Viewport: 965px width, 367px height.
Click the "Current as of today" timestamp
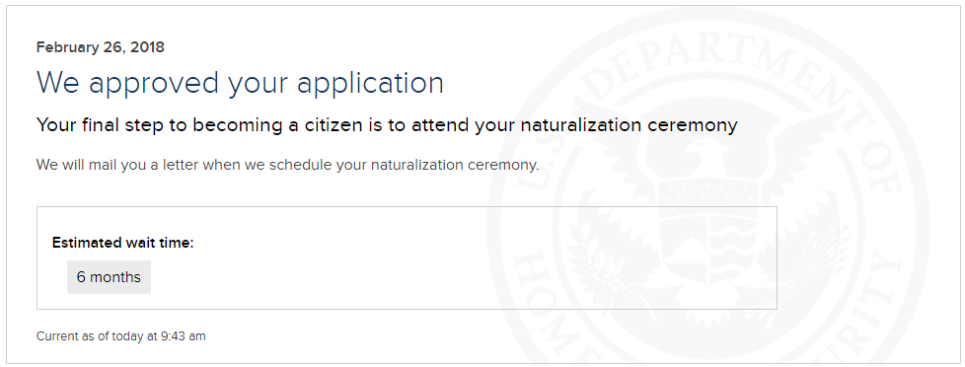120,336
